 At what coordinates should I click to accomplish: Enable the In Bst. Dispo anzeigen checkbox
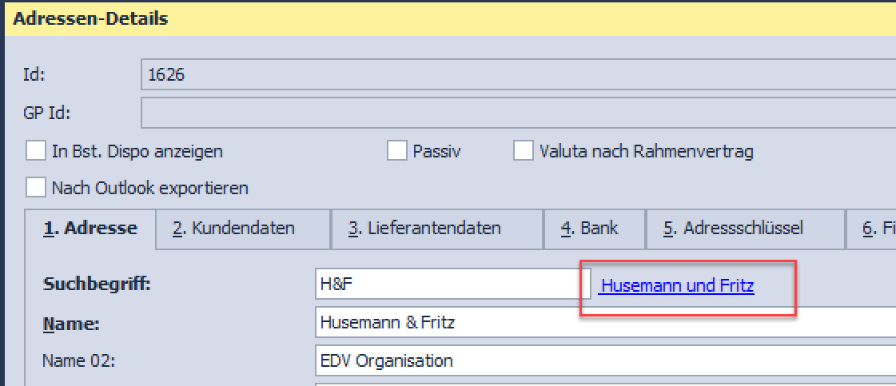pyautogui.click(x=36, y=151)
